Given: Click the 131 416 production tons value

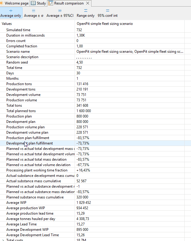Looking at the screenshot, I should point(82,84).
